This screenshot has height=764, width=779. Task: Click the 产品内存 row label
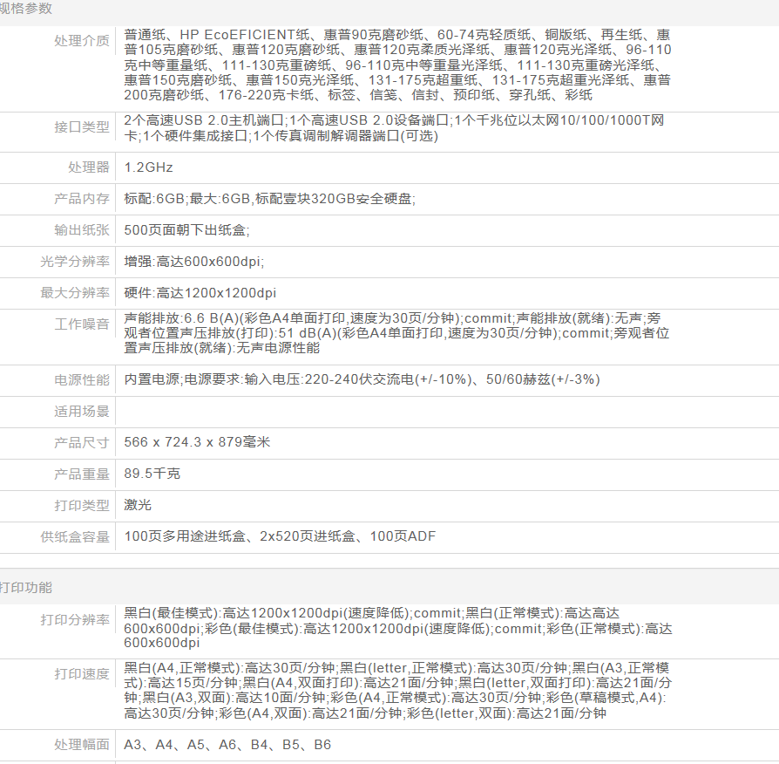coord(82,199)
